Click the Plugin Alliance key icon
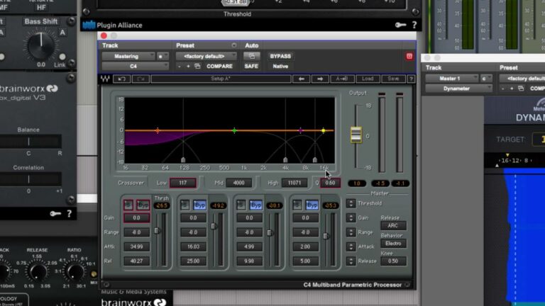 [x=400, y=25]
